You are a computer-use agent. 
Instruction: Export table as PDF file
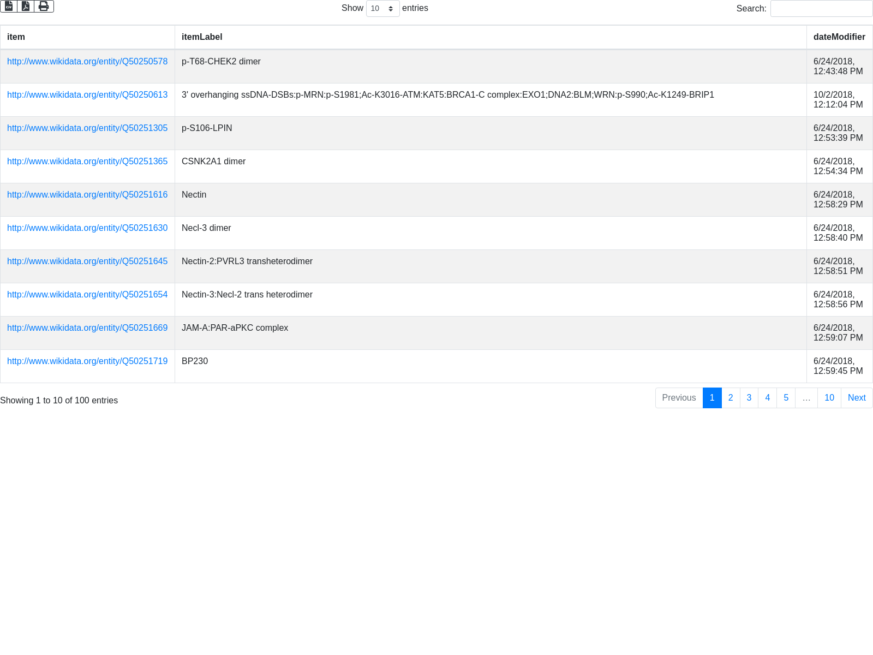[26, 6]
